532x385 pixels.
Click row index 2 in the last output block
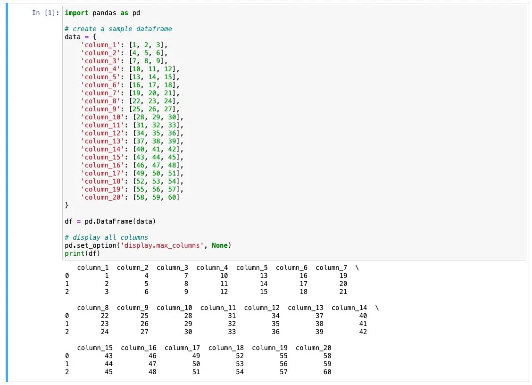point(67,372)
